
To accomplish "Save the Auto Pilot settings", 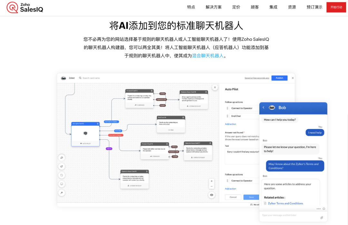I will [251, 197].
